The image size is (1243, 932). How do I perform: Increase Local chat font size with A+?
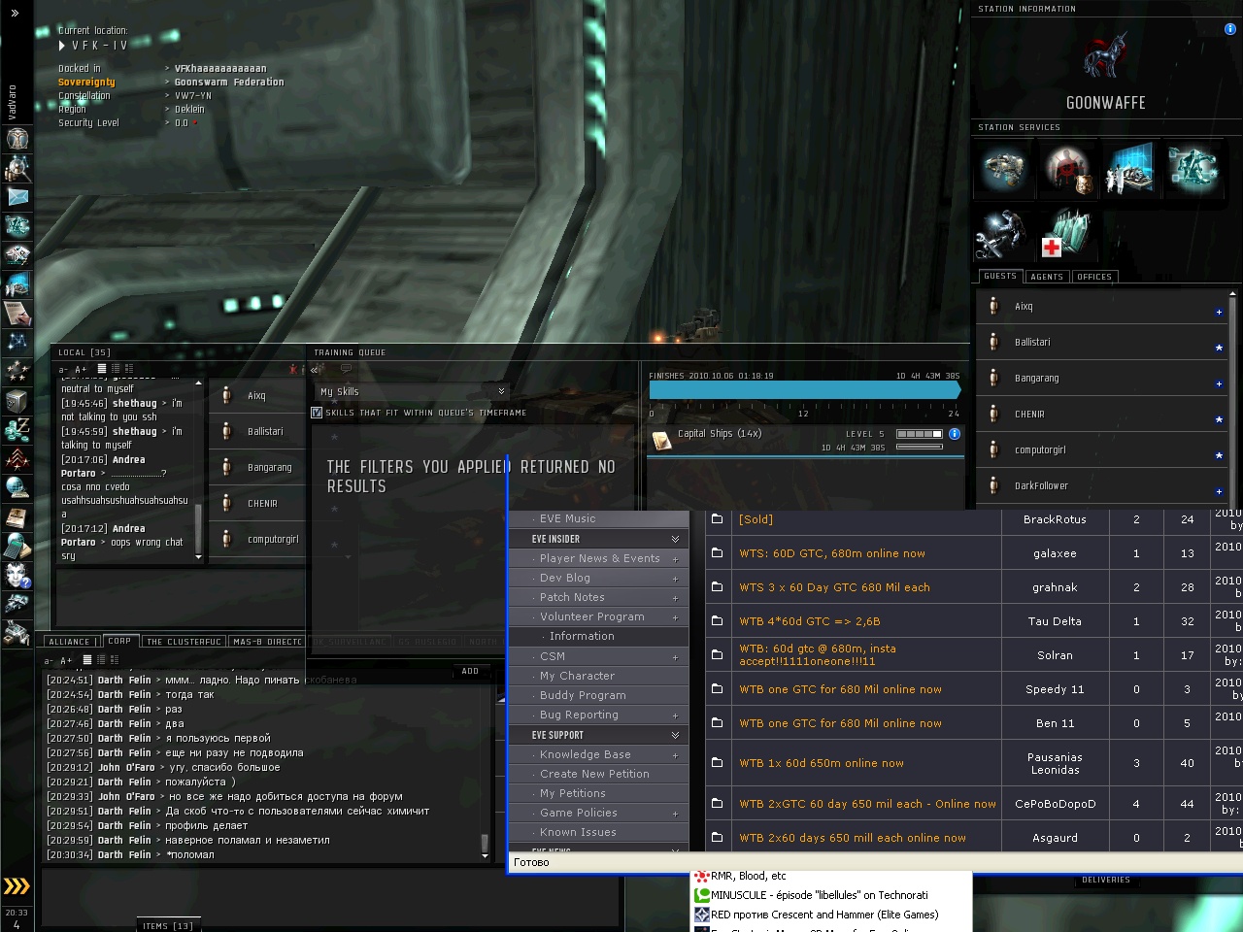pos(81,370)
